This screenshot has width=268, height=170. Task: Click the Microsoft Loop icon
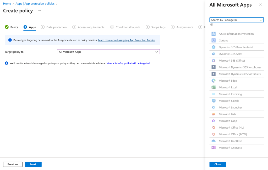[214, 121]
